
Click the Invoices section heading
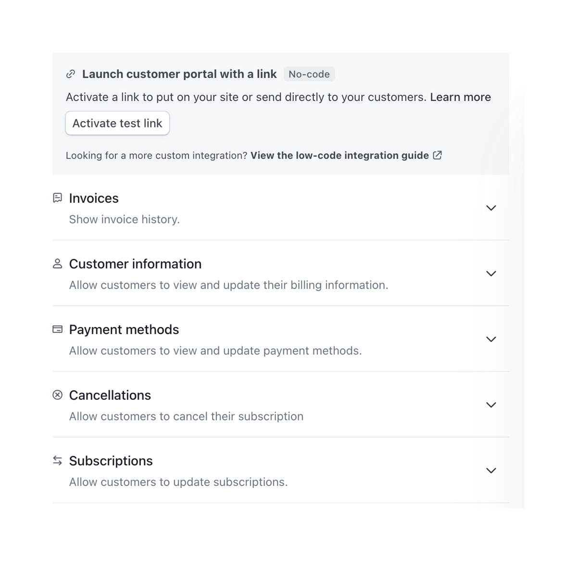pos(93,198)
